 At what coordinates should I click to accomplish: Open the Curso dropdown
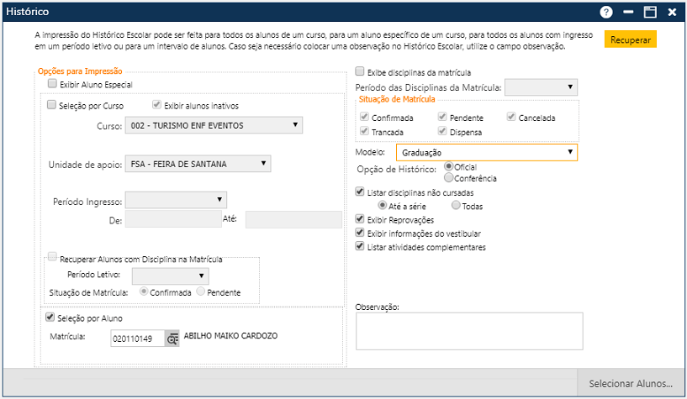tap(213, 125)
